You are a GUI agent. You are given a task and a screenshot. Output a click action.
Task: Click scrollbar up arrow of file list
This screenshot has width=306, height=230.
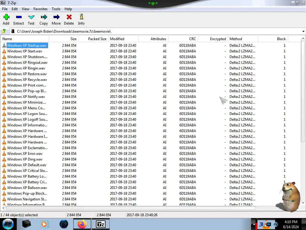point(303,38)
